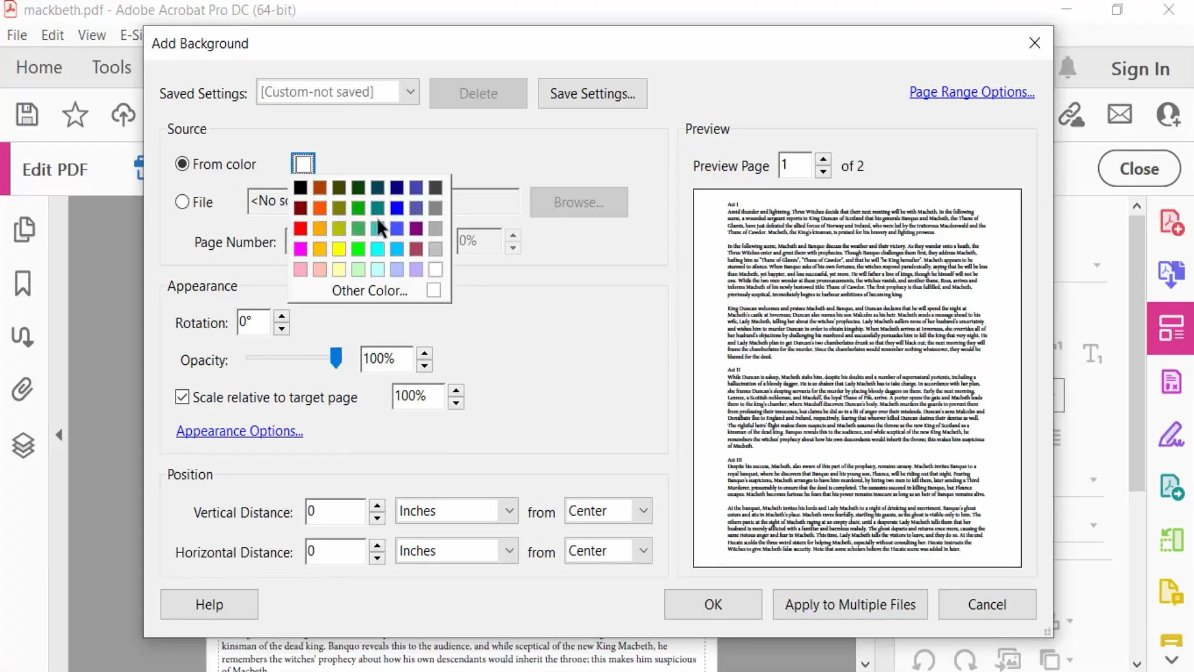Image resolution: width=1194 pixels, height=672 pixels.
Task: Close the Edit PDF toolbar with Close button
Action: coord(1139,169)
